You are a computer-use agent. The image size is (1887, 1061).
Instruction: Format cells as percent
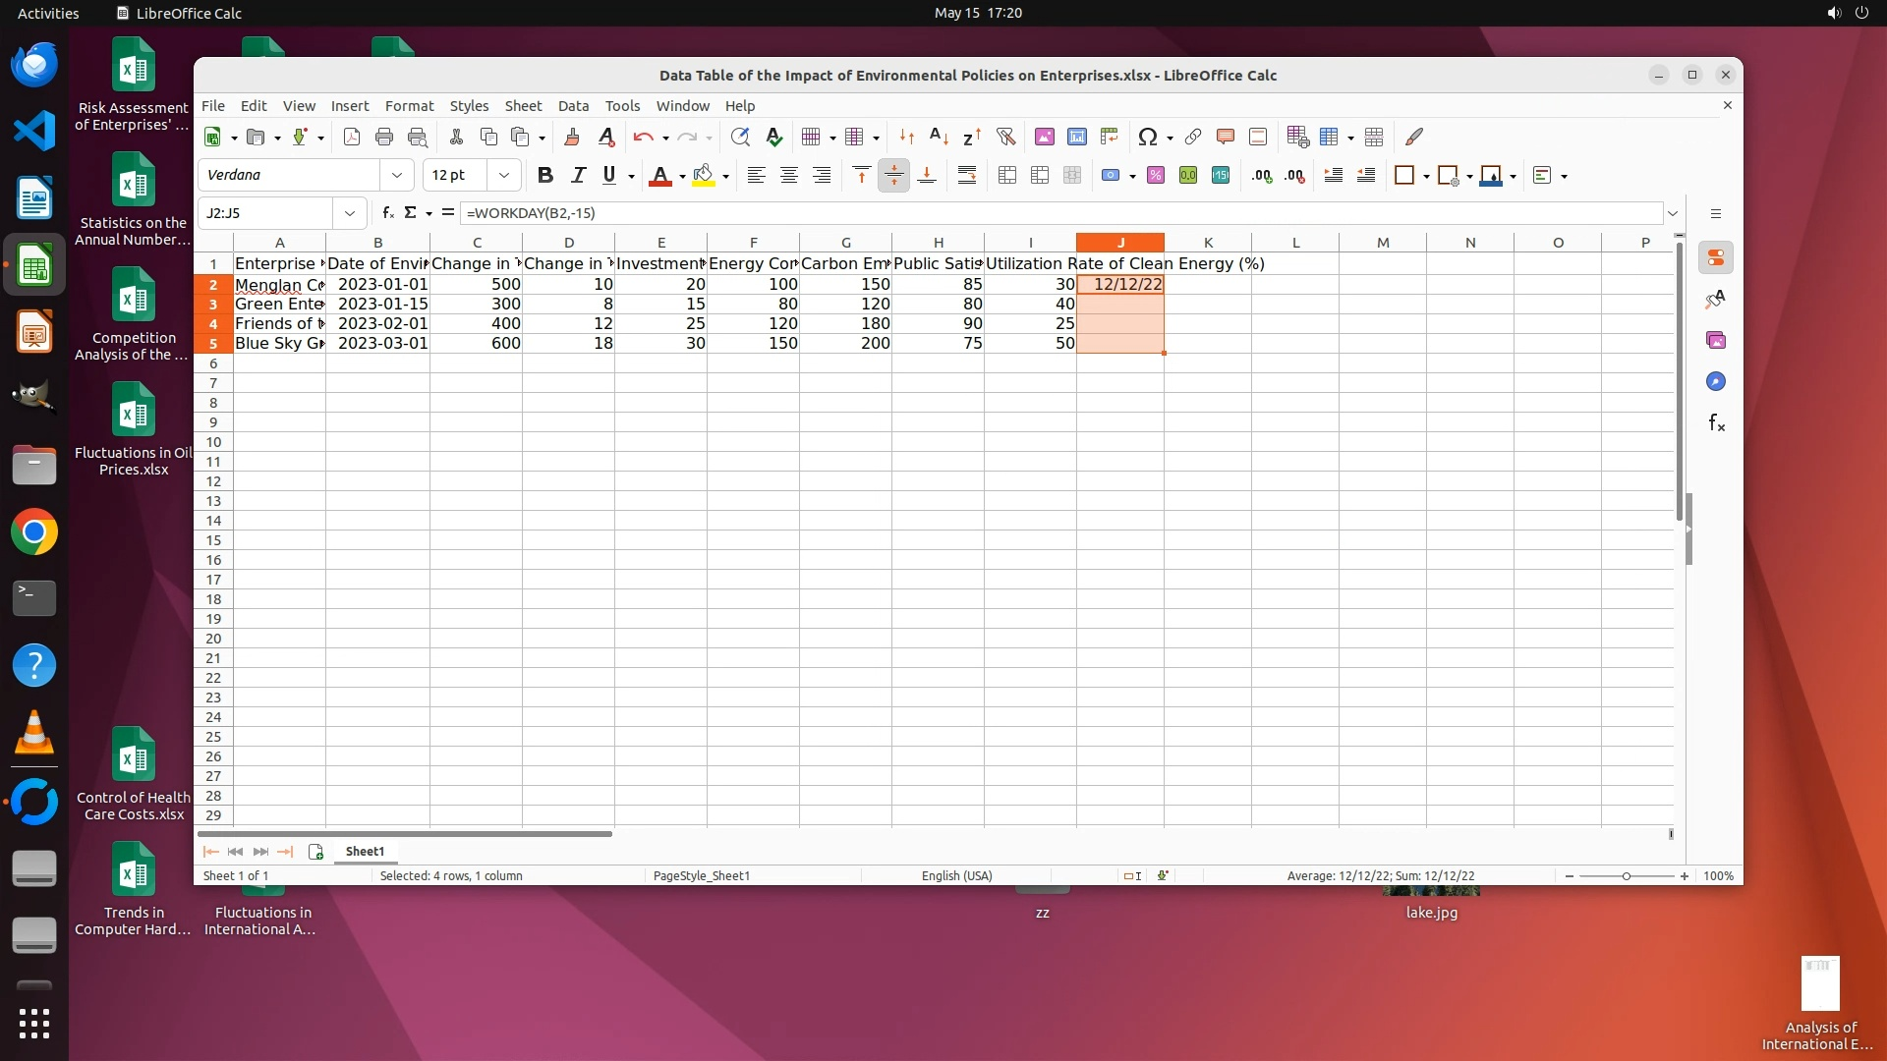click(x=1156, y=175)
